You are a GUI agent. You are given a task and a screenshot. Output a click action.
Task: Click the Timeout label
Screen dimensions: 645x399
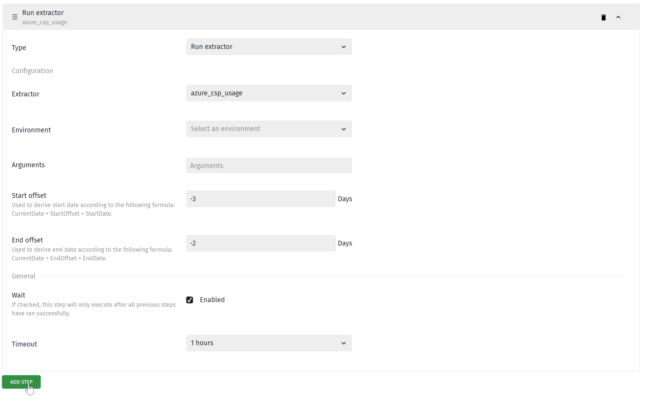24,344
